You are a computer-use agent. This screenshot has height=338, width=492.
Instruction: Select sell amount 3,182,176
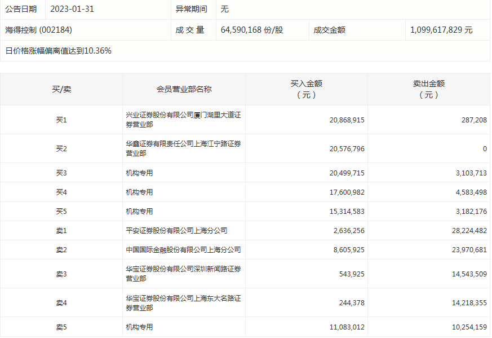point(471,212)
